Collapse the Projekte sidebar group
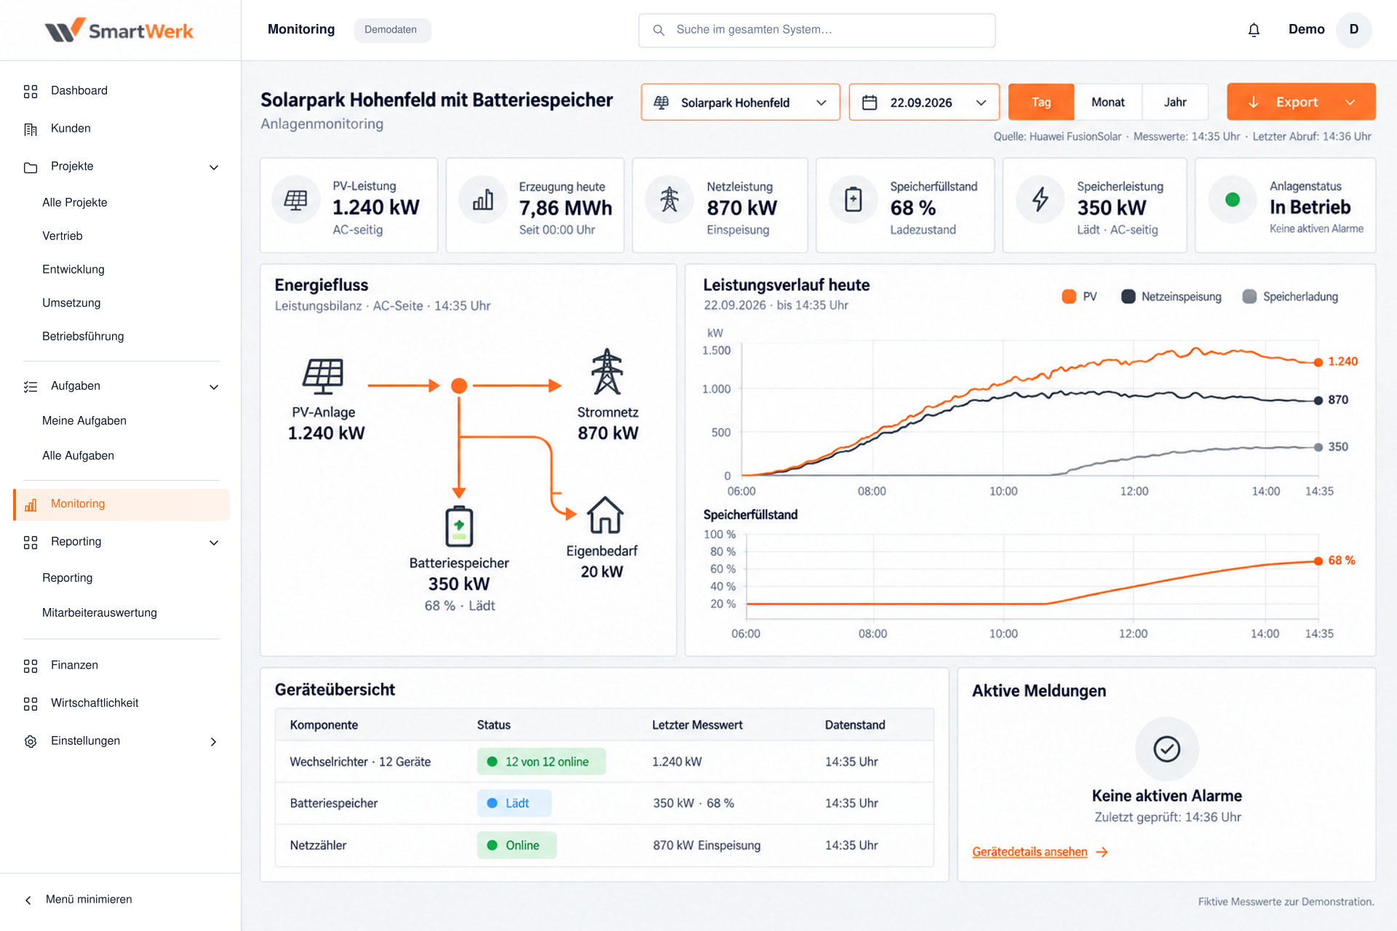Viewport: 1397px width, 931px height. (x=214, y=167)
